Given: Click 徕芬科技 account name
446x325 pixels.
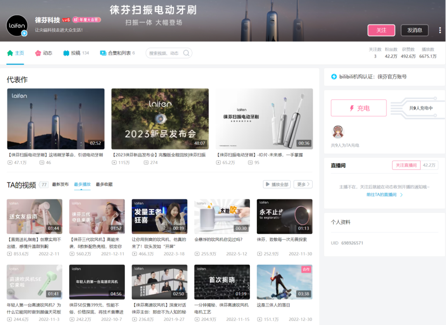Looking at the screenshot, I should coord(47,20).
